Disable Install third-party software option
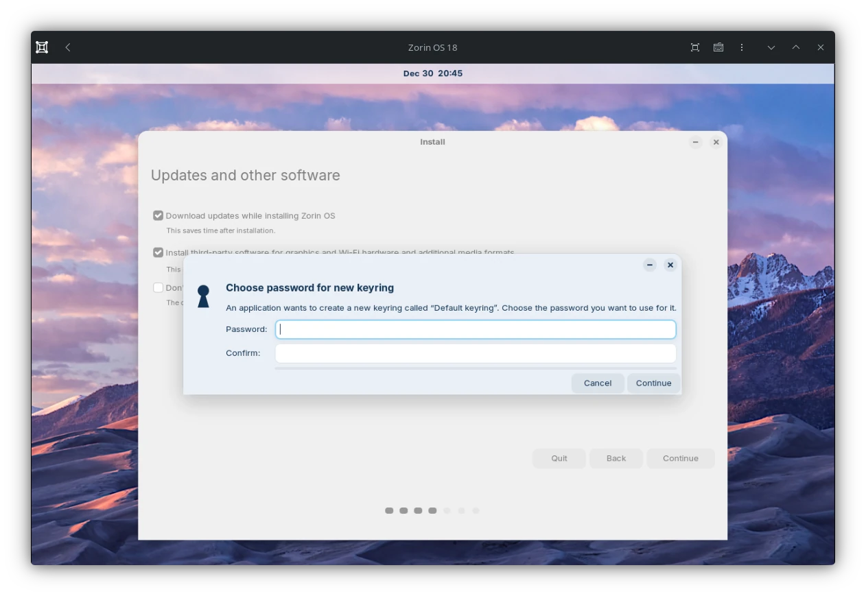Screen dimensions: 866x596 point(158,252)
